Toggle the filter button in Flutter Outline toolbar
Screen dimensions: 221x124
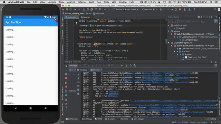pyautogui.click(x=215, y=21)
